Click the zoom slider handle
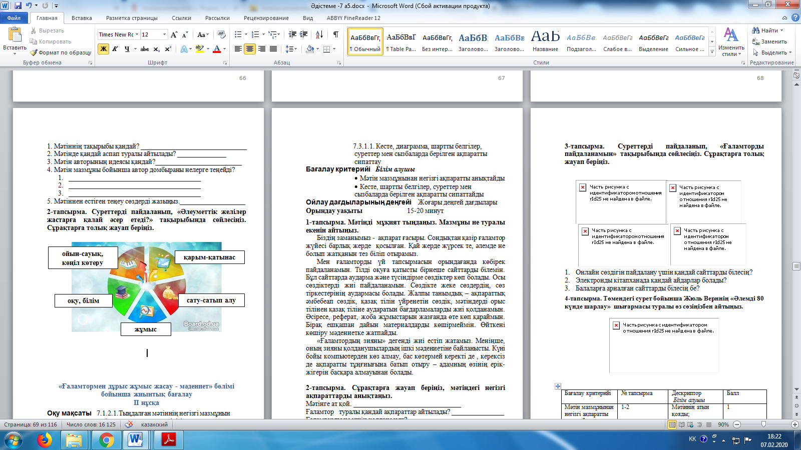This screenshot has height=450, width=801. point(763,424)
